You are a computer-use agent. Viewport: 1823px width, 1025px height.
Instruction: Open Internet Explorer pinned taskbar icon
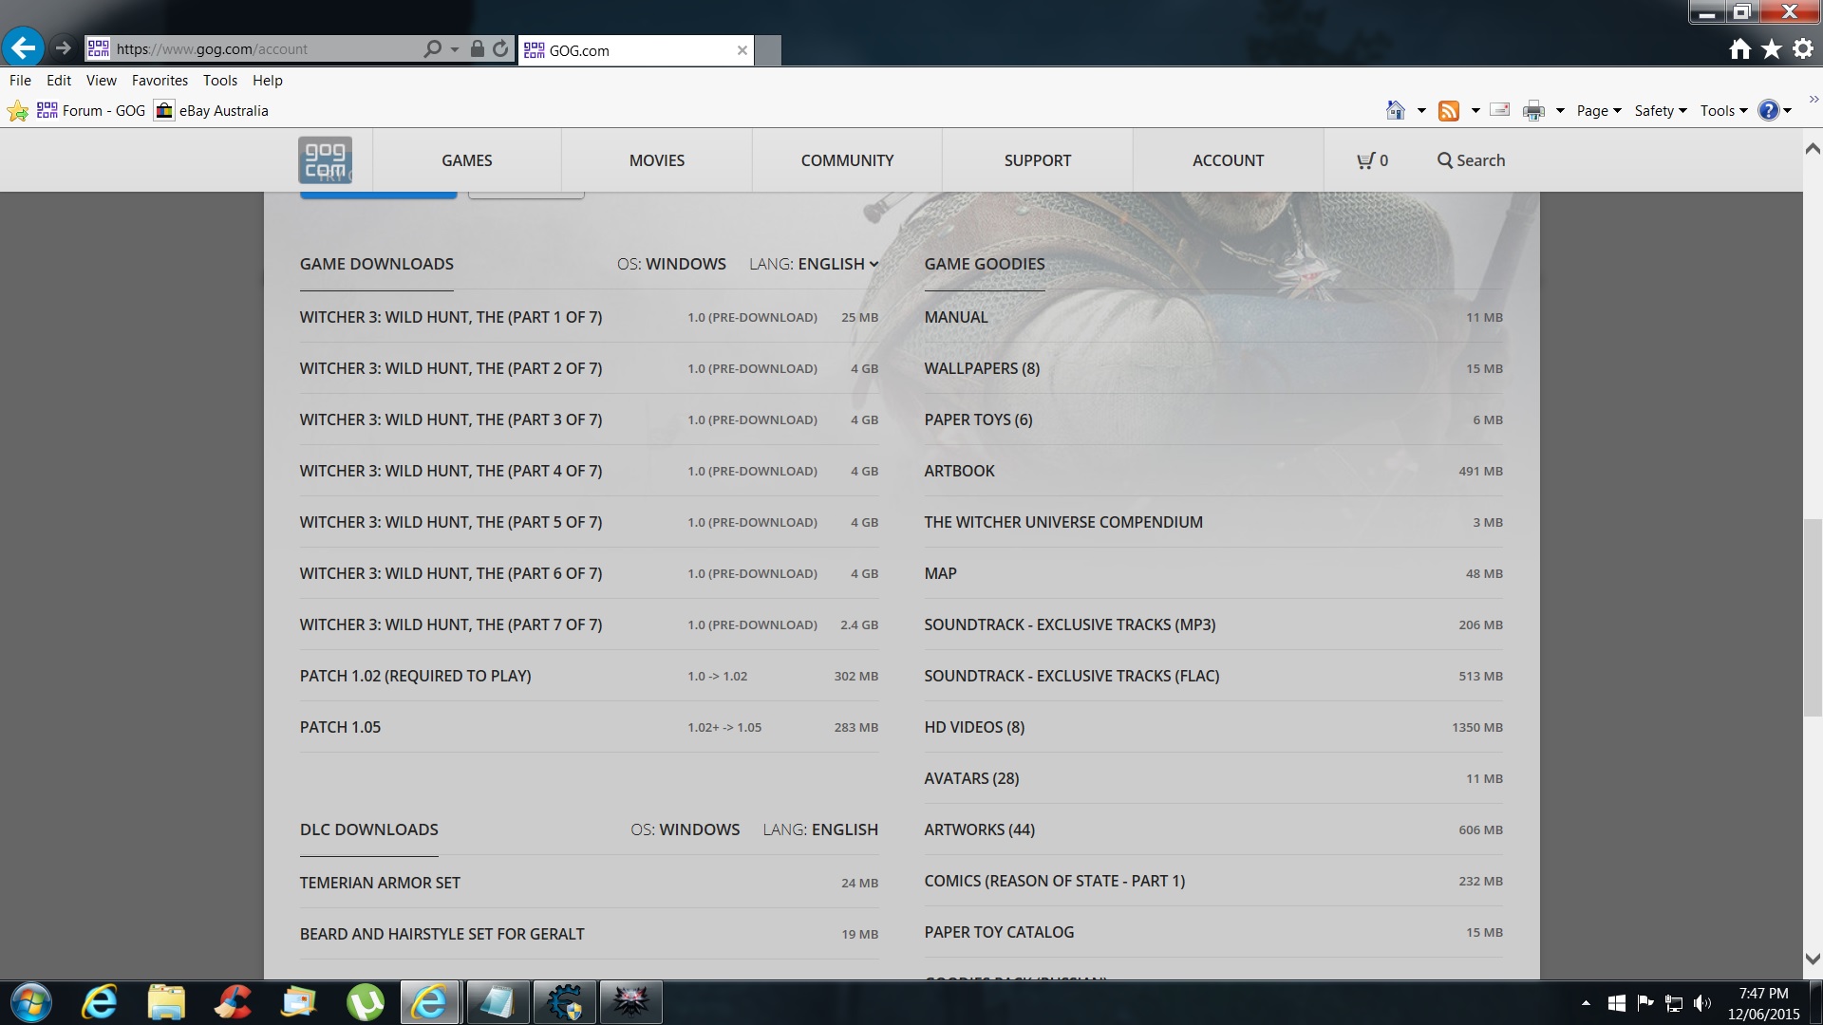tap(100, 1002)
